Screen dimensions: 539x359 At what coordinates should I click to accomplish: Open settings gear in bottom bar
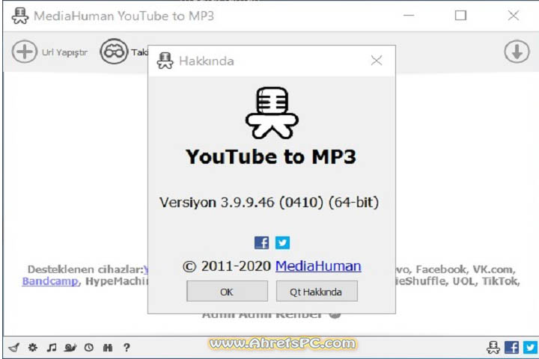[33, 347]
